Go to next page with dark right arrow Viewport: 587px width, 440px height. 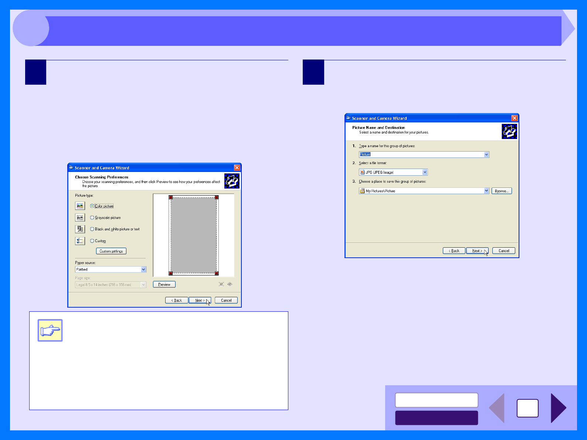(x=558, y=408)
